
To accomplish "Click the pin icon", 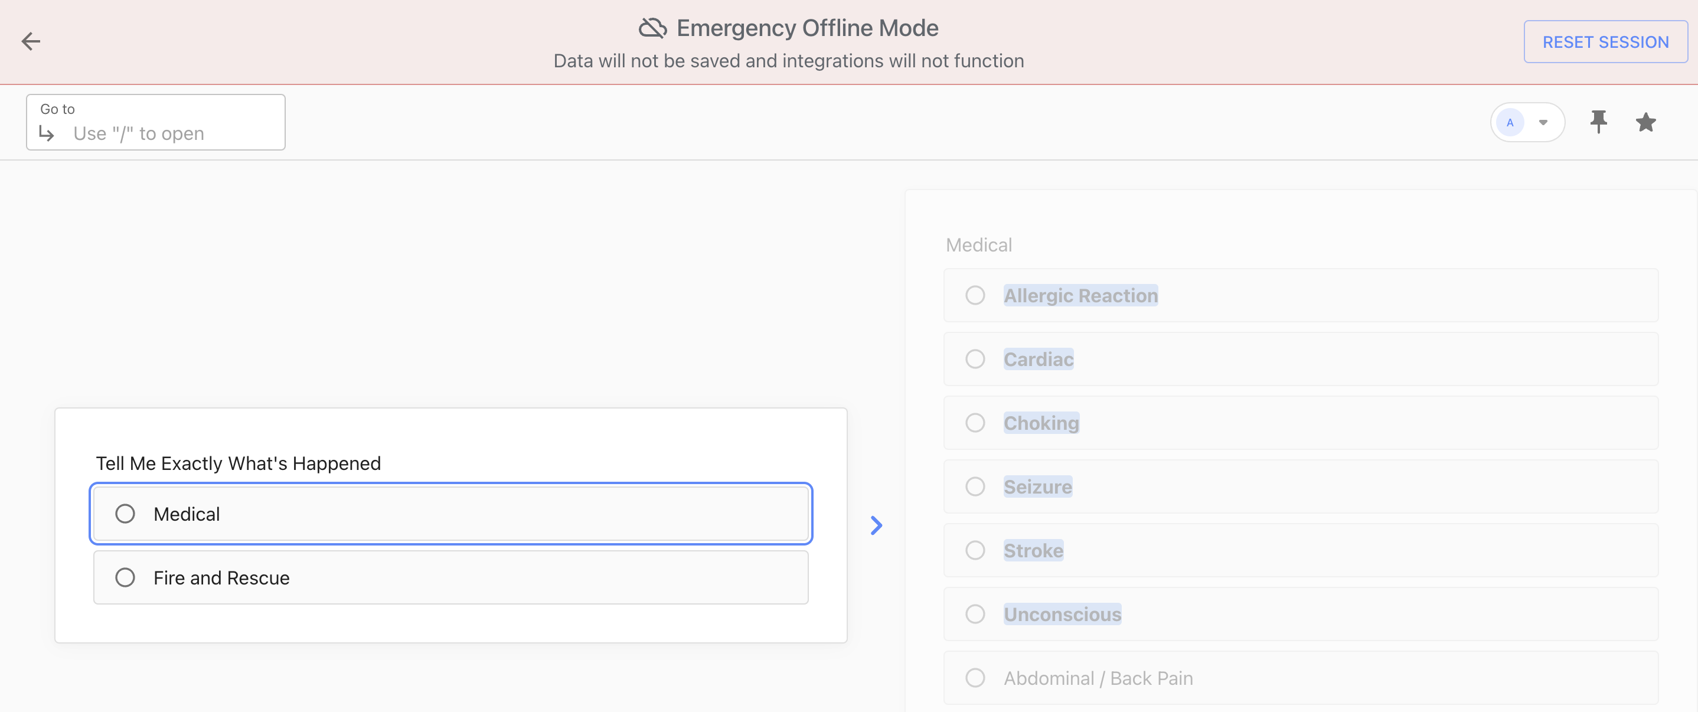I will pyautogui.click(x=1598, y=122).
